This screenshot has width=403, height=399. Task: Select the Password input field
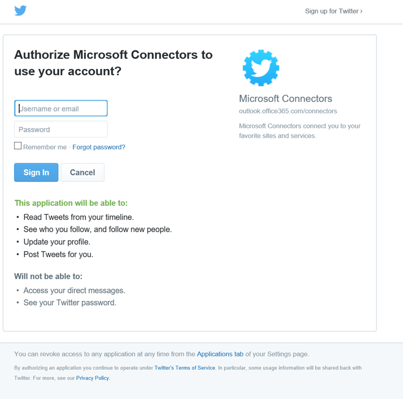click(61, 129)
